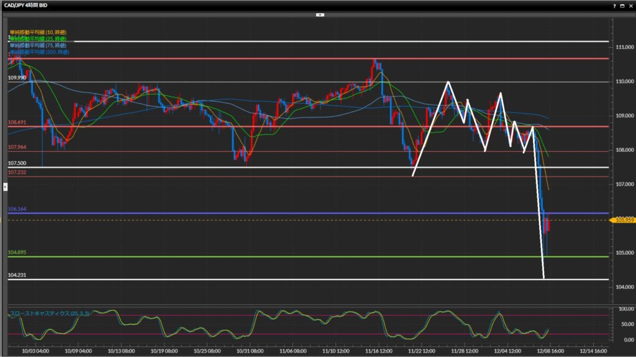Click the 107.500 white support line label
The width and height of the screenshot is (636, 357).
click(x=17, y=163)
